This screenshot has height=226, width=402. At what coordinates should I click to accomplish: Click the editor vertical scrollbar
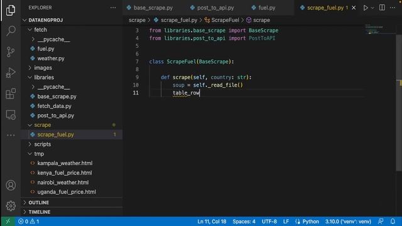click(x=399, y=102)
